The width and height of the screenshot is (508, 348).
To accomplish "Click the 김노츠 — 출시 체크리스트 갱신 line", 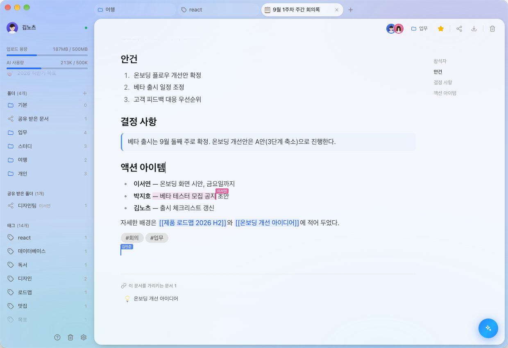I will point(174,208).
